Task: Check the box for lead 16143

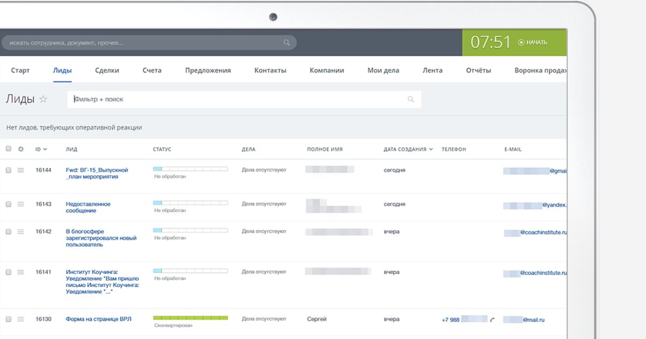Action: (8, 204)
